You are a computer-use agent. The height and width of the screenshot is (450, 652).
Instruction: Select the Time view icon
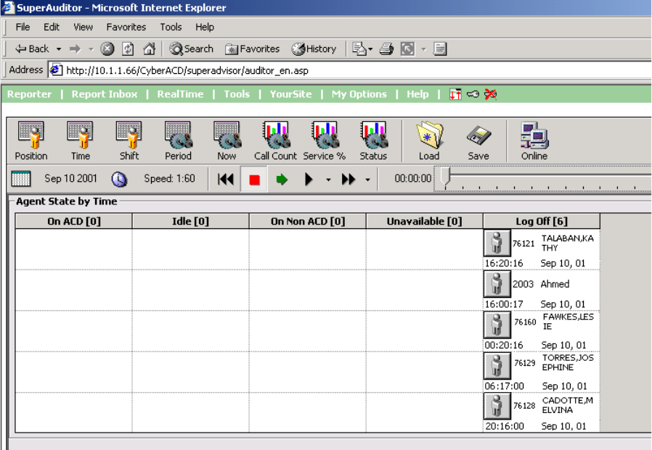pos(81,141)
